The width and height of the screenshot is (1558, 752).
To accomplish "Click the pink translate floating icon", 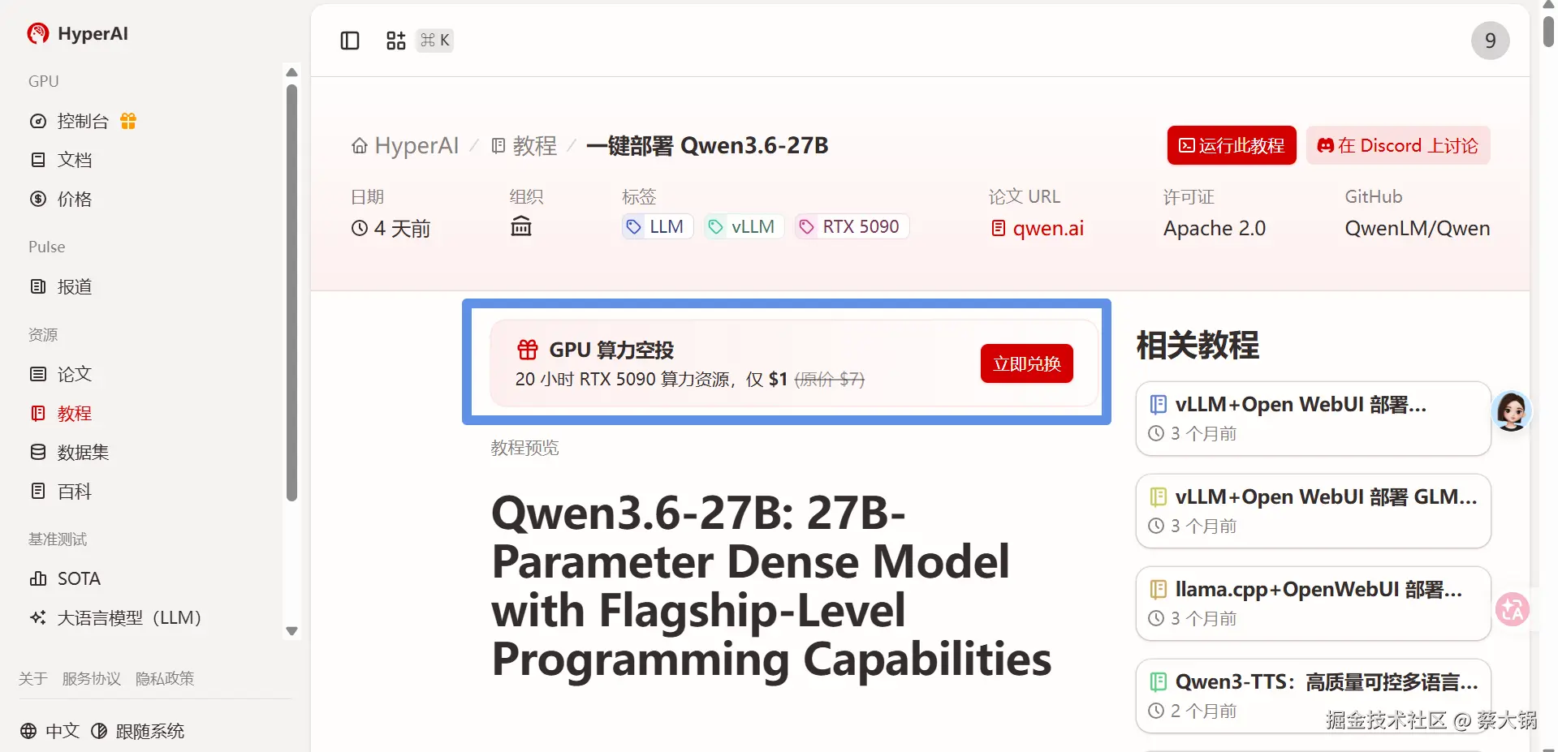I will pos(1513,609).
